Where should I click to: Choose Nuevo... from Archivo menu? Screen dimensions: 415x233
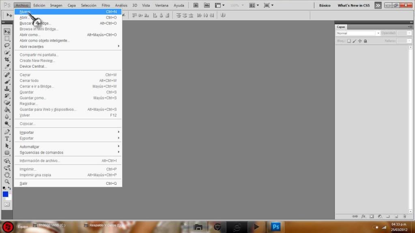click(68, 12)
